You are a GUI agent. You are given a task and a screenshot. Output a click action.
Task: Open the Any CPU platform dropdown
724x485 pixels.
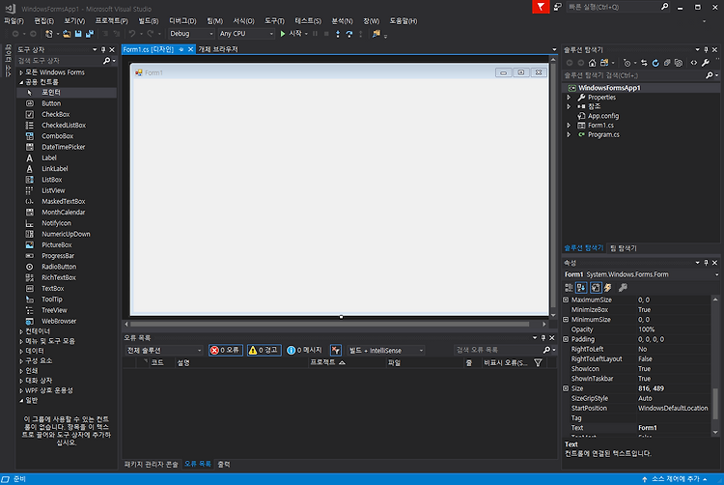coord(246,34)
